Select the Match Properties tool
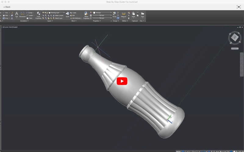This screenshot has height=152, width=244. 86,16
